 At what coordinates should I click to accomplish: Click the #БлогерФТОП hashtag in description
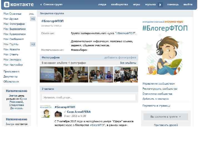125,33
